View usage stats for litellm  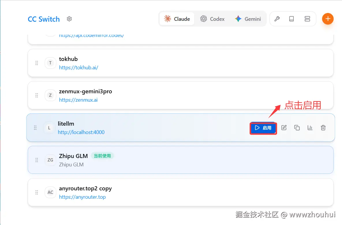pos(310,128)
